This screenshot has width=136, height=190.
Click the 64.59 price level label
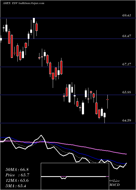point(127,121)
